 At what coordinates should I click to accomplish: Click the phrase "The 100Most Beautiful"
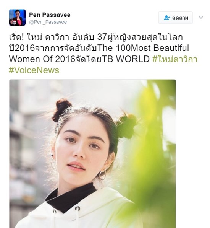tap(143, 48)
